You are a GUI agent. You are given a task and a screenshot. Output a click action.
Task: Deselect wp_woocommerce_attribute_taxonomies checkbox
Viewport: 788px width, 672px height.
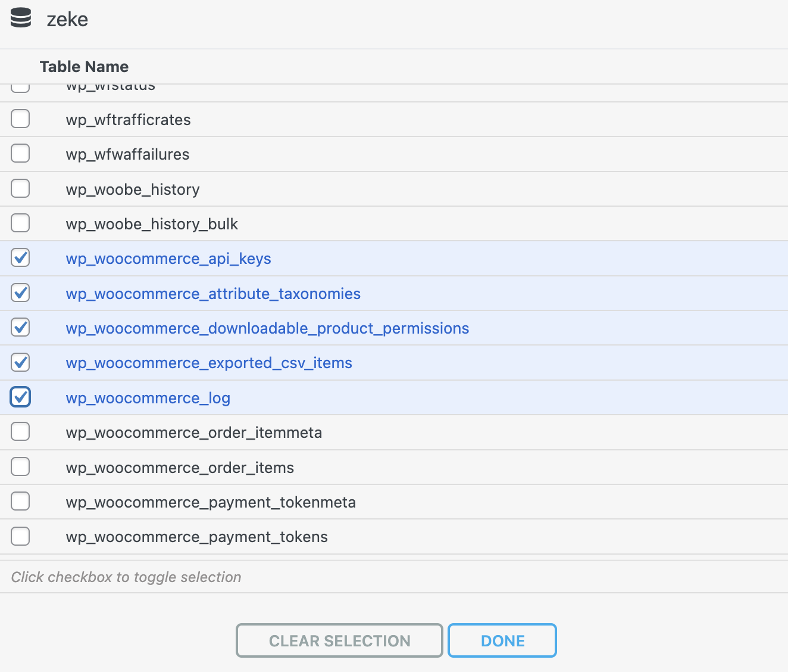[x=20, y=293]
